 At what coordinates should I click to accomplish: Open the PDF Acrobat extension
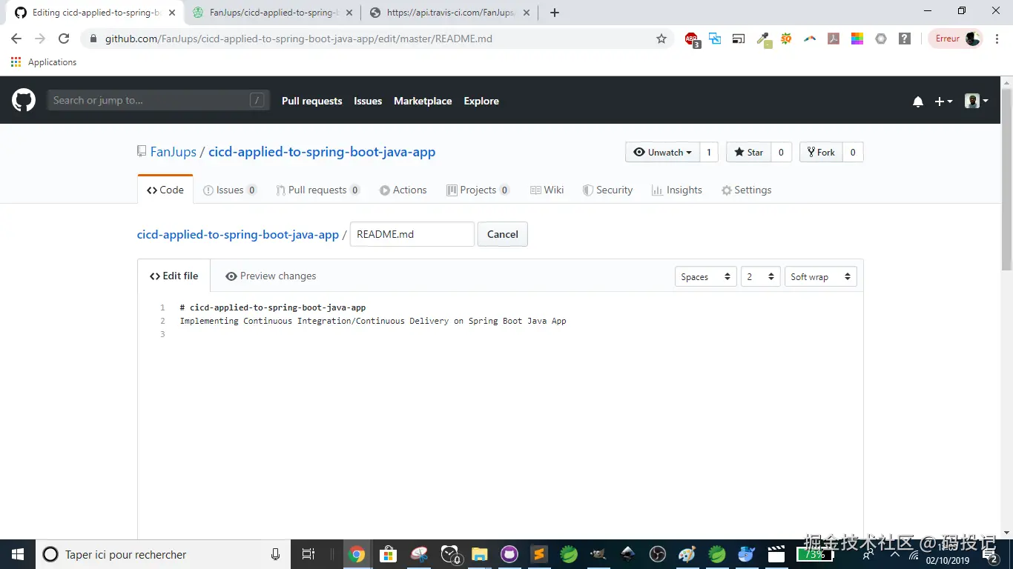[x=834, y=39]
